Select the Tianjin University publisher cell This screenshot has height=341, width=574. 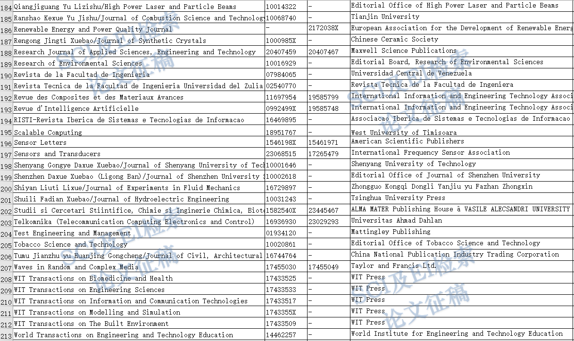coord(385,17)
